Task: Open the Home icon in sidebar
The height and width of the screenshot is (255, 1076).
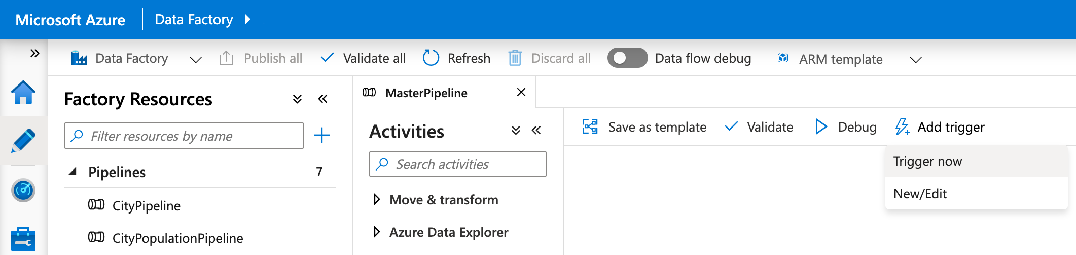Action: [x=23, y=93]
